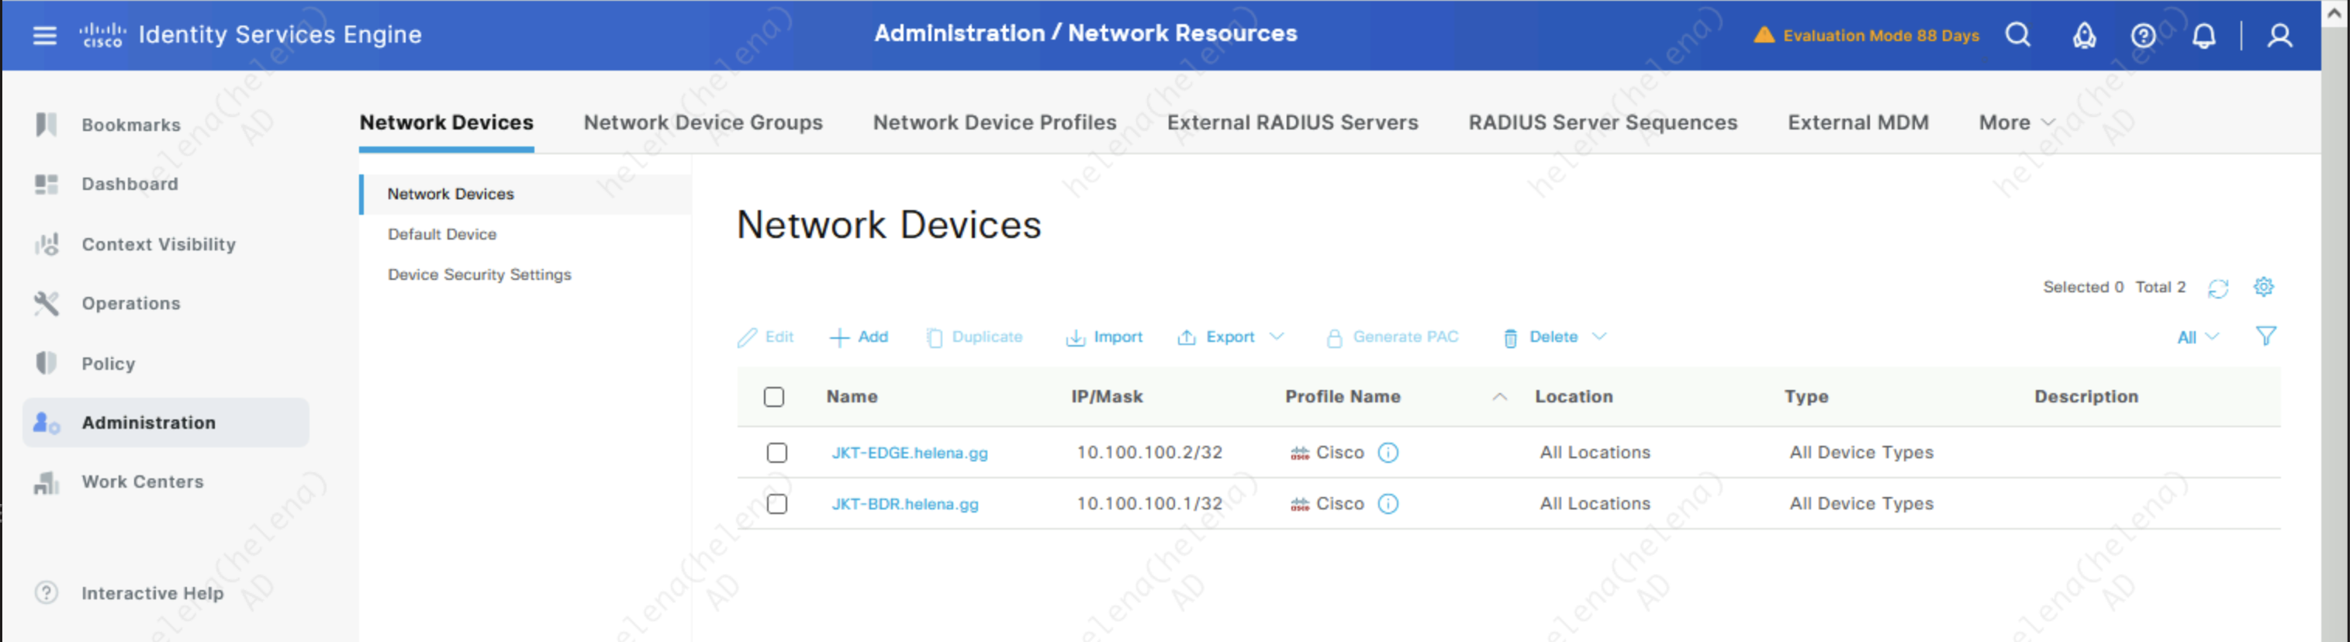The height and width of the screenshot is (642, 2350).
Task: Open the JKT-BDR.helena.gg device link
Action: click(904, 504)
